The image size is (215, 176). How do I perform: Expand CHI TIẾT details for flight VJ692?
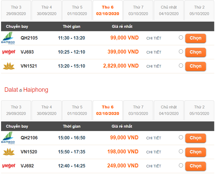pos(154,166)
